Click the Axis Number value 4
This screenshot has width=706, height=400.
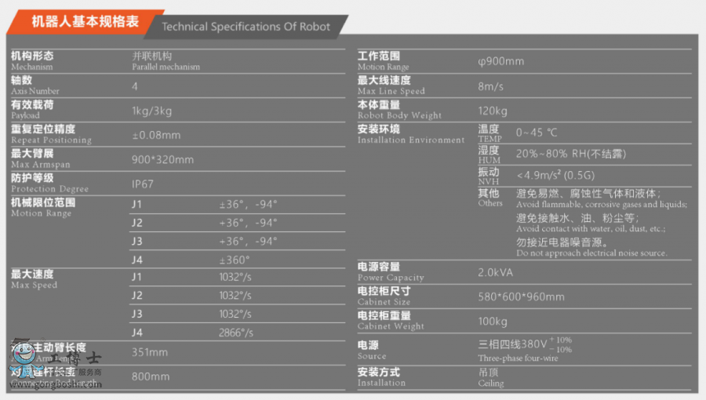pyautogui.click(x=135, y=85)
